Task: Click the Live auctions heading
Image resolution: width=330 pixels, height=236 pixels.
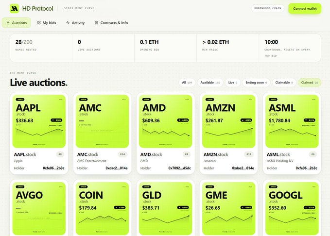Action: click(x=39, y=83)
